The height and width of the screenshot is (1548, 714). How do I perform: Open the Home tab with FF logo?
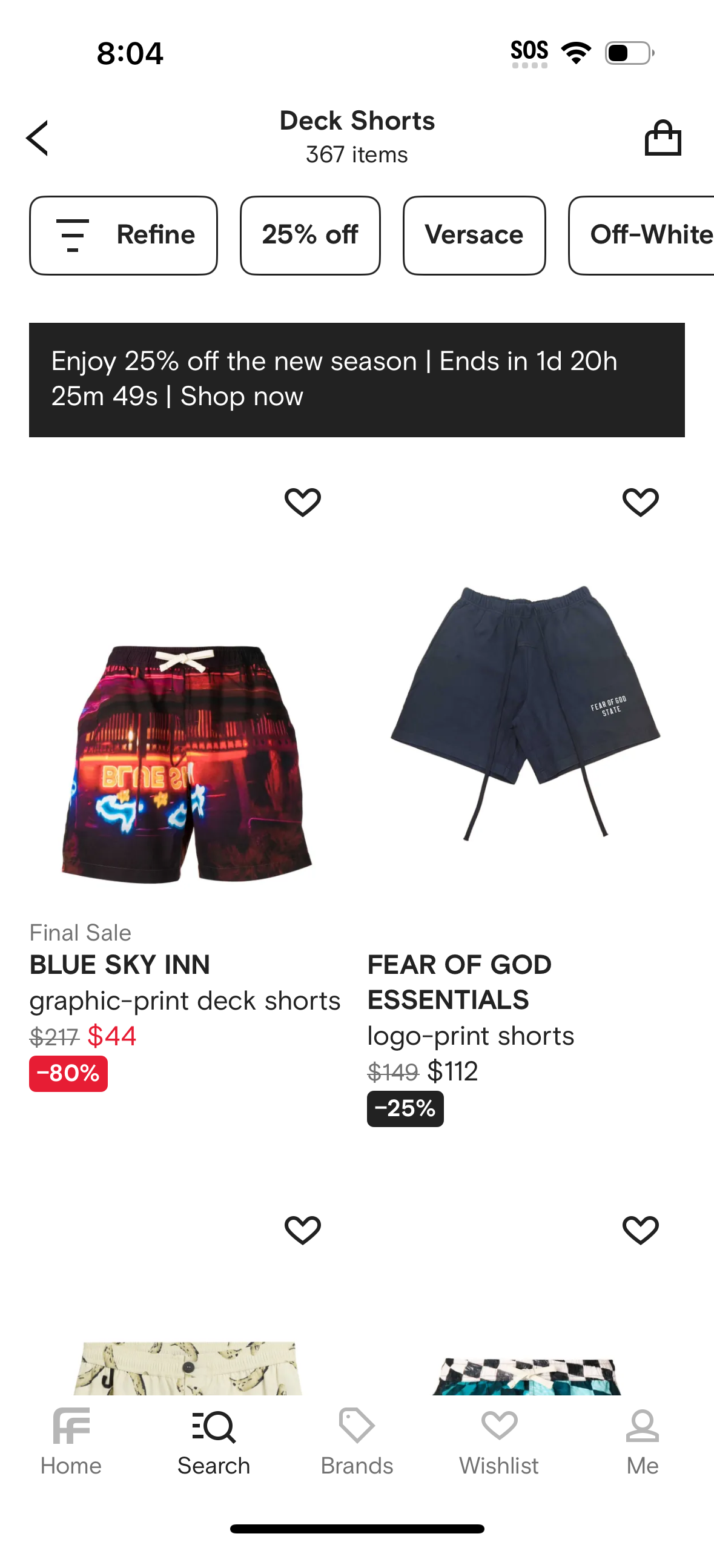pos(71,1443)
